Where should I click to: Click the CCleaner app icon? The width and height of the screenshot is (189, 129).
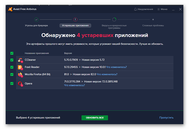(x=20, y=60)
